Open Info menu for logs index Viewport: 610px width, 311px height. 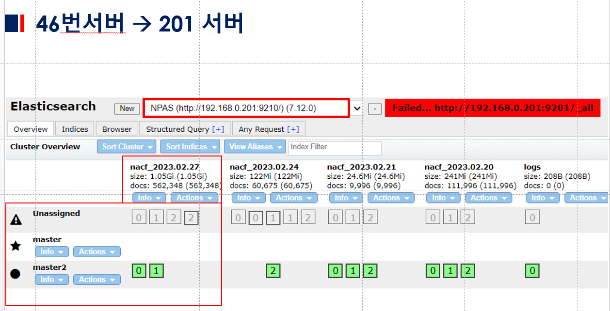543,198
